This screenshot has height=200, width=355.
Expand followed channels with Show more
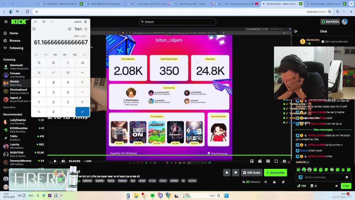[9, 107]
